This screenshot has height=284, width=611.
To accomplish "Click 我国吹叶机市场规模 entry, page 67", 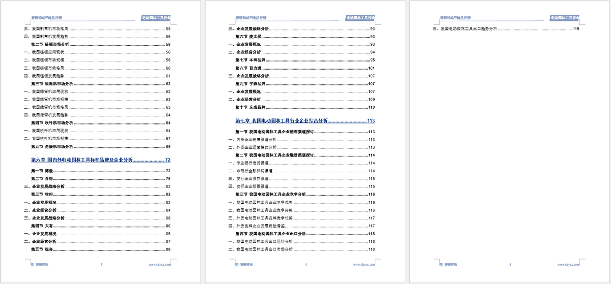I will coord(97,139).
